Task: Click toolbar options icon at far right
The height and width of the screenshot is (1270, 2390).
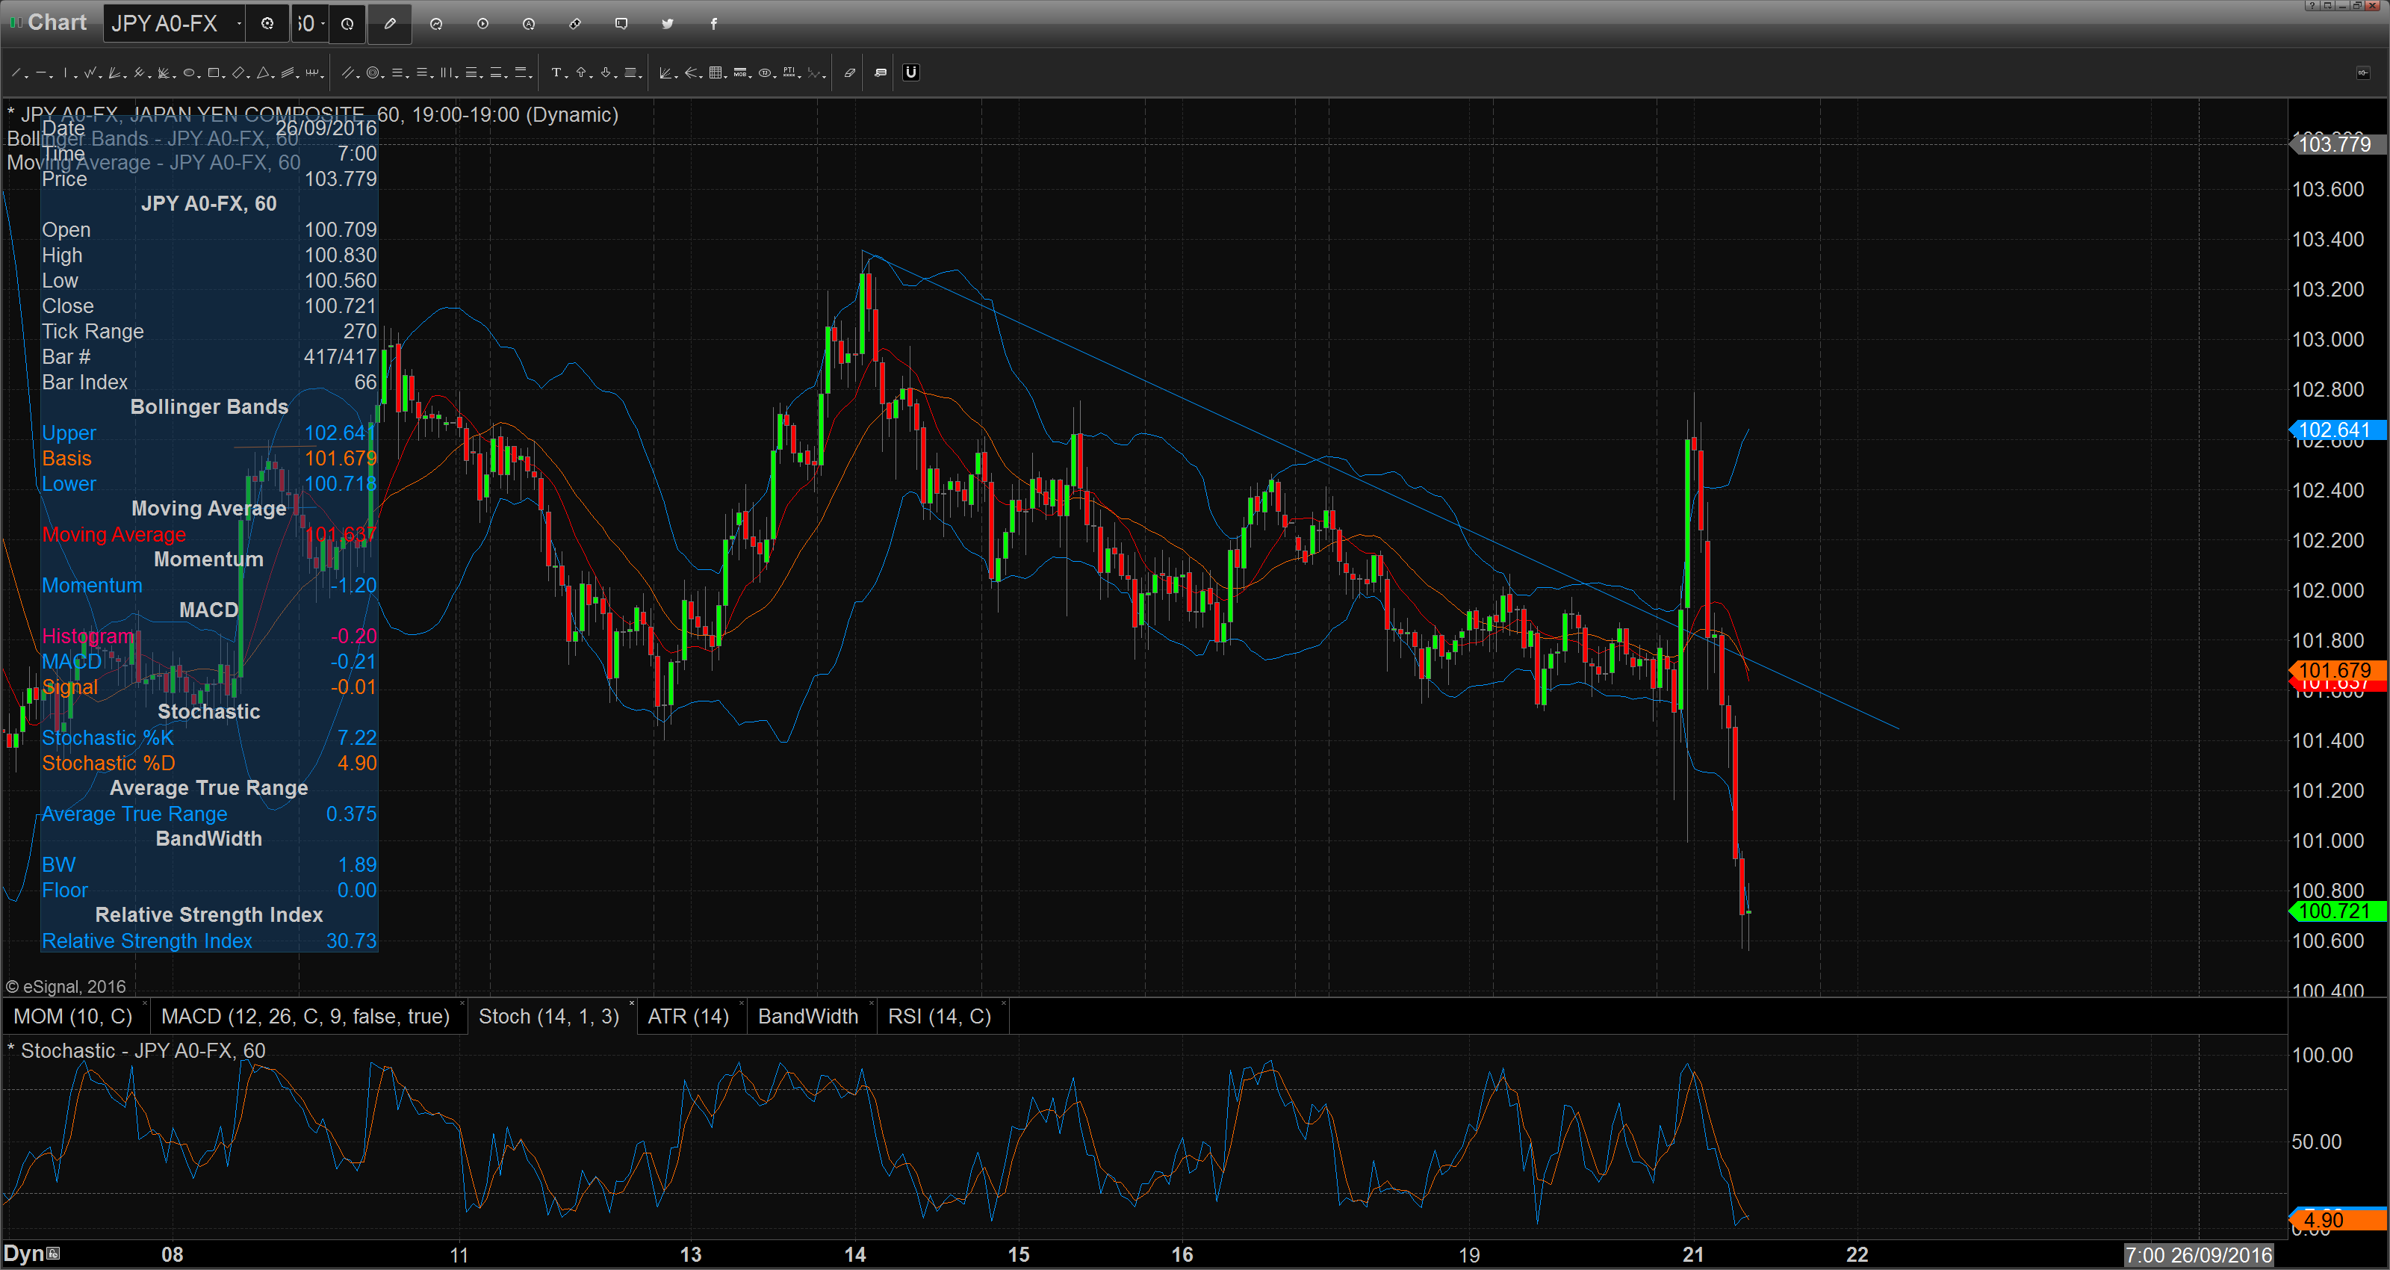Action: (x=2363, y=72)
